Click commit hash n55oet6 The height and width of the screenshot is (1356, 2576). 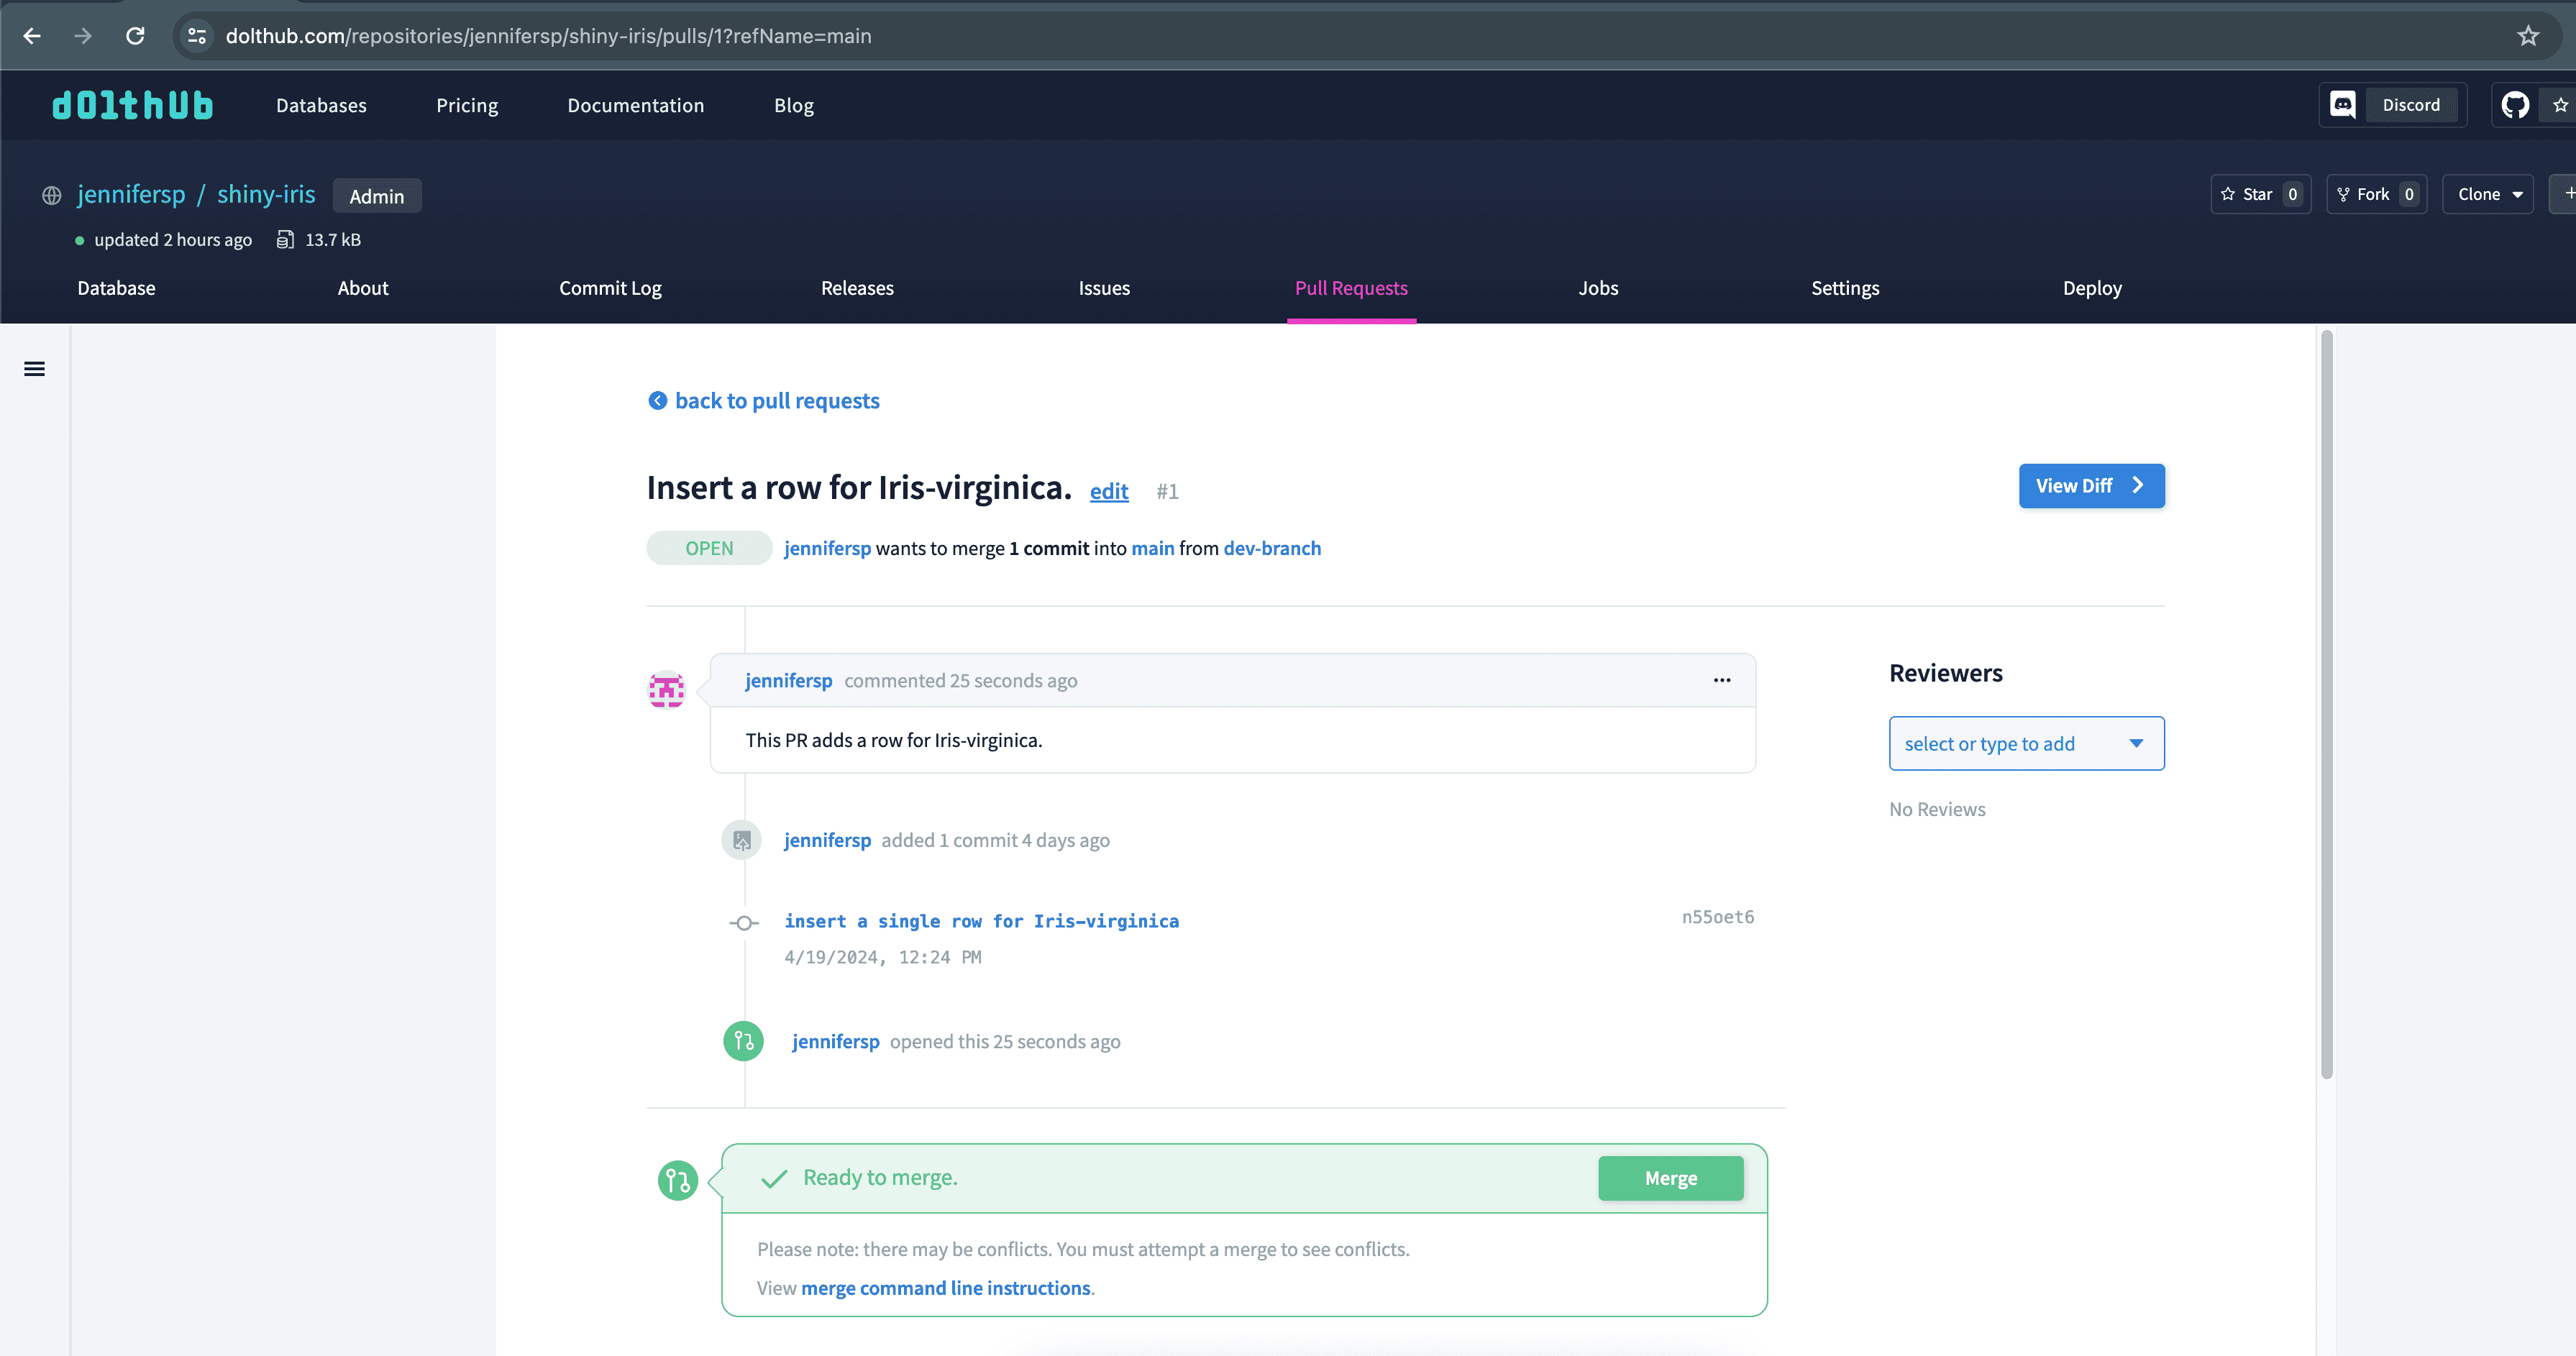click(x=1718, y=917)
